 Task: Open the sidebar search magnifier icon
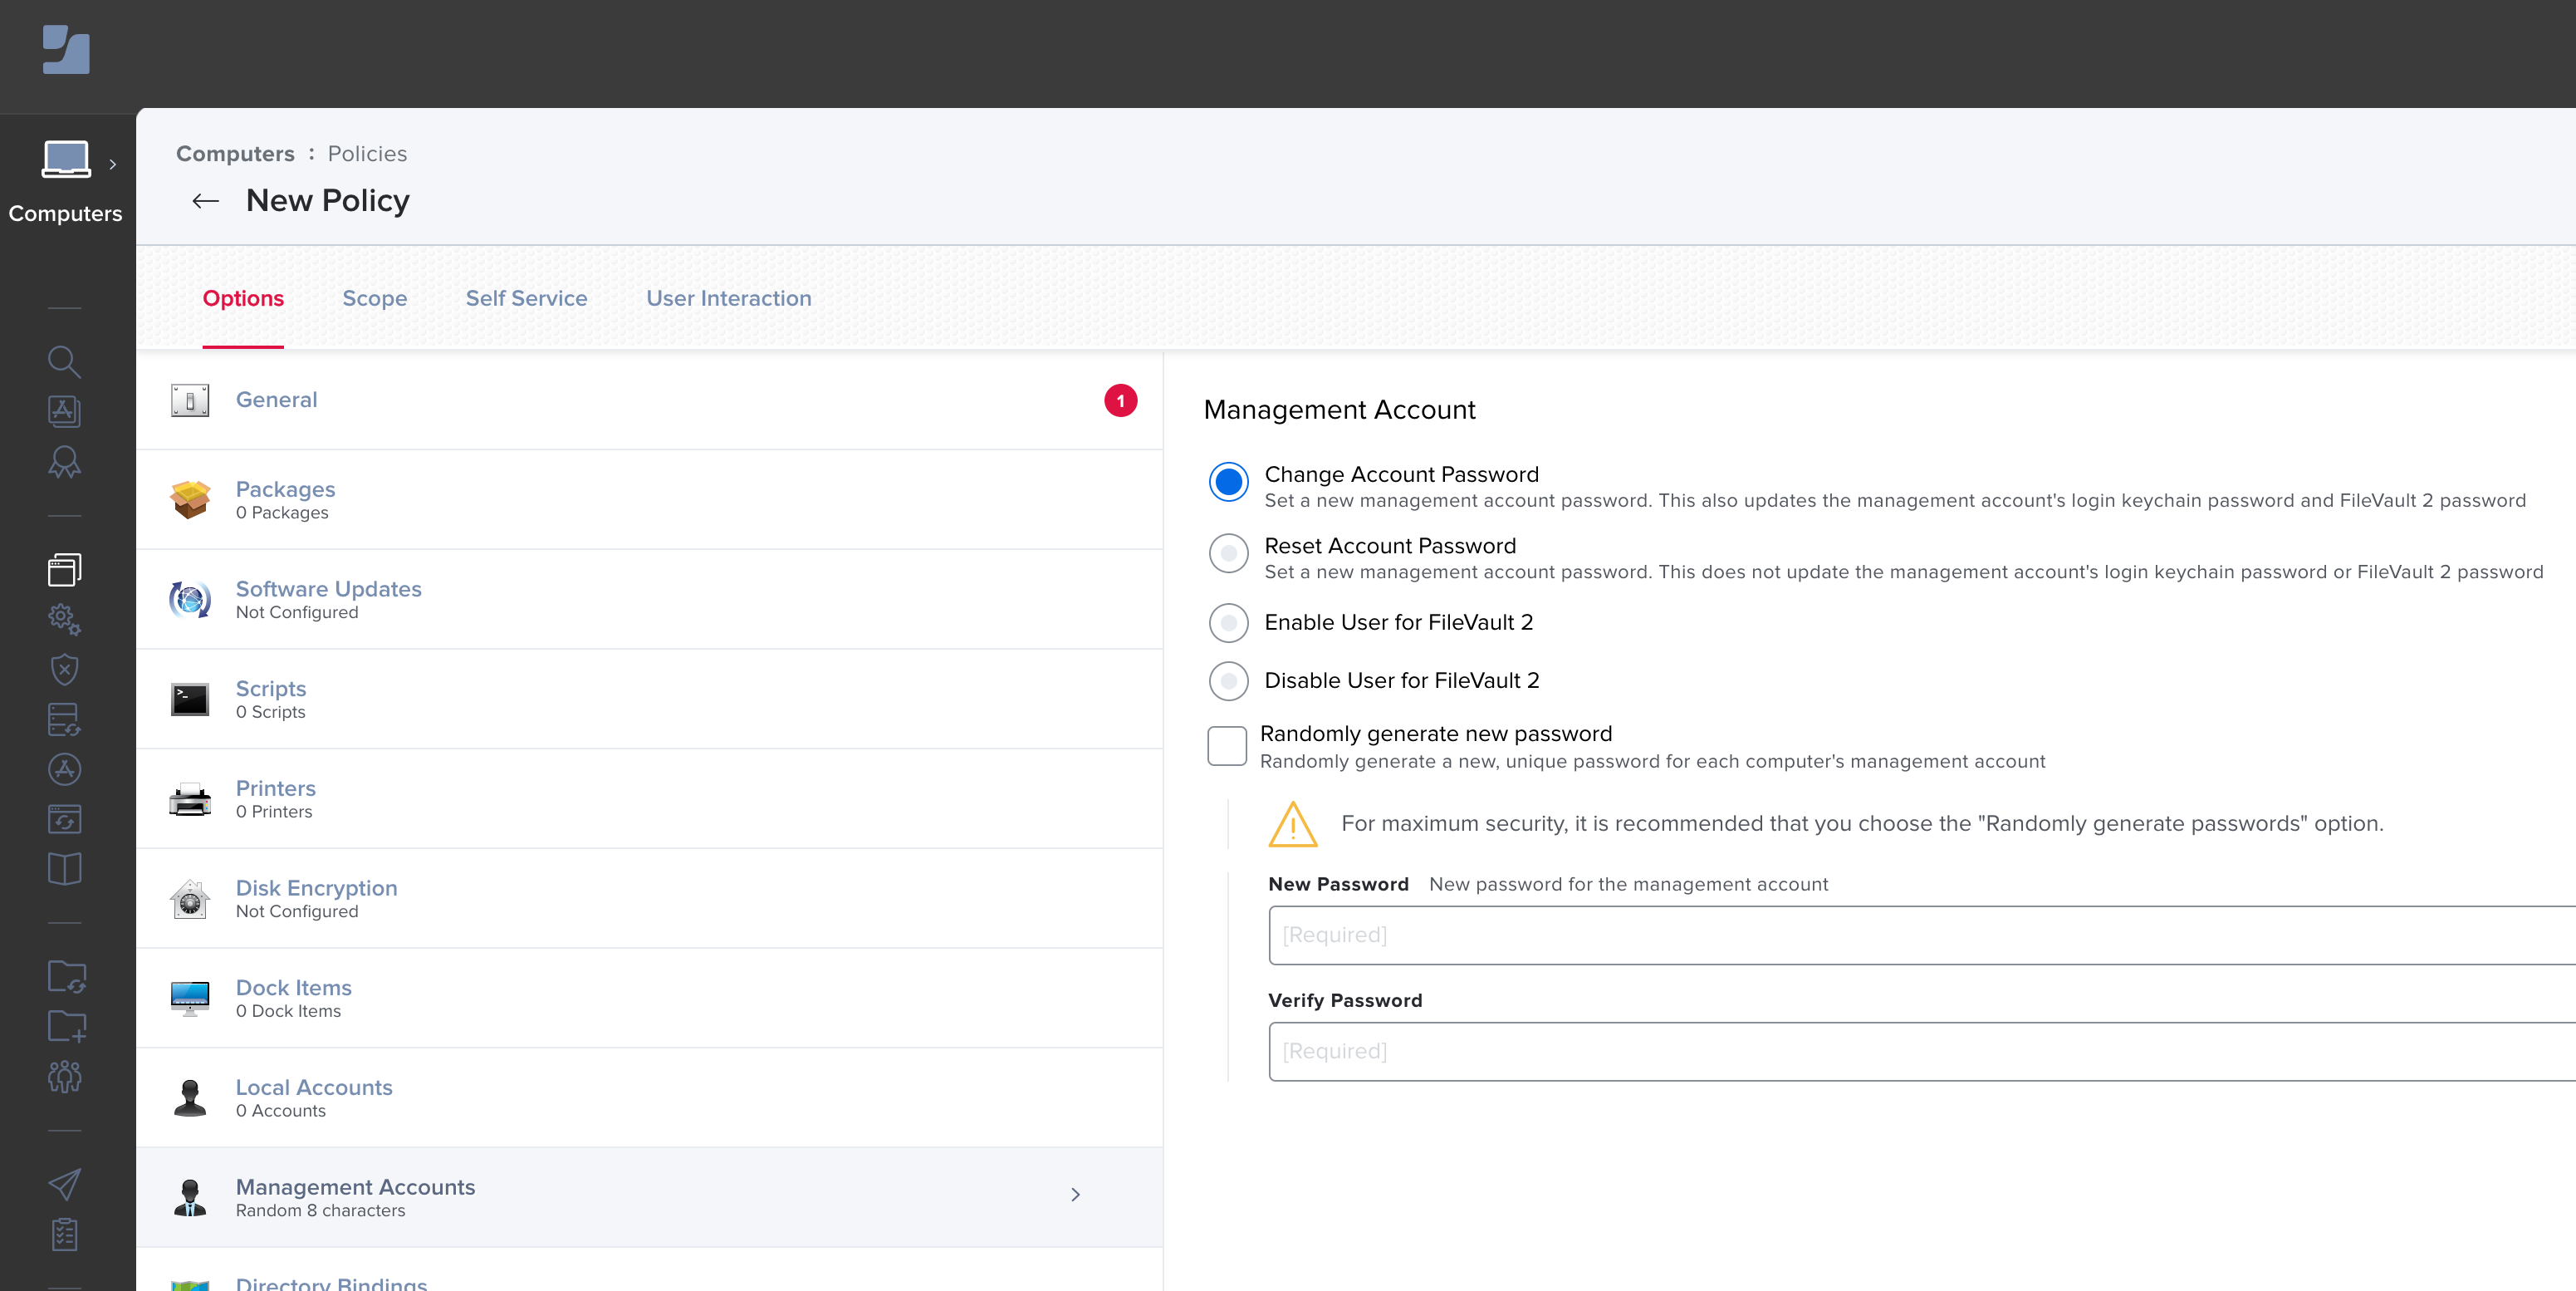[65, 361]
